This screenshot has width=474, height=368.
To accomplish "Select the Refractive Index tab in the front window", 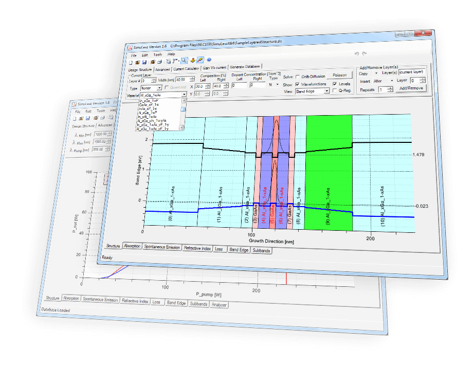I will point(197,248).
